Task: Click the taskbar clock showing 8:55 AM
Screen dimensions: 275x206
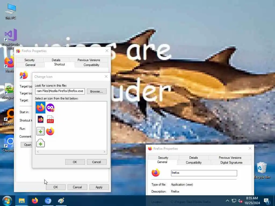Action: [252, 201]
